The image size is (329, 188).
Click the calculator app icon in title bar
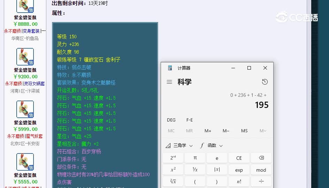point(170,68)
